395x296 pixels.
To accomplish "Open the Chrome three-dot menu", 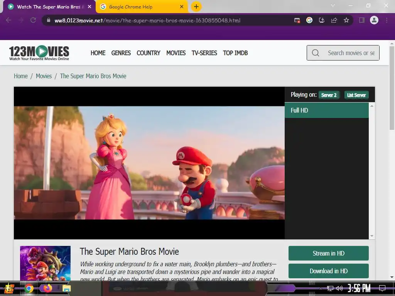I will coord(387,20).
